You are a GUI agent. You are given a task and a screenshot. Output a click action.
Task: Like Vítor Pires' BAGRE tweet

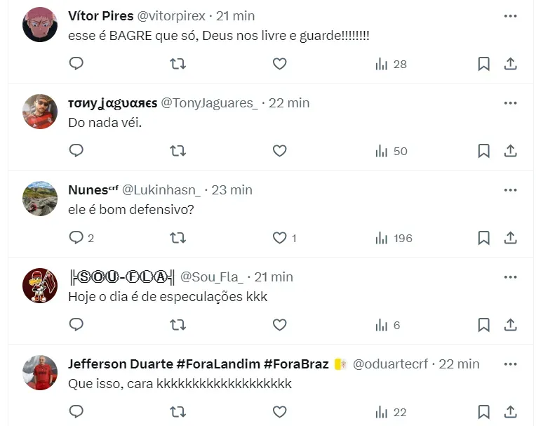280,64
